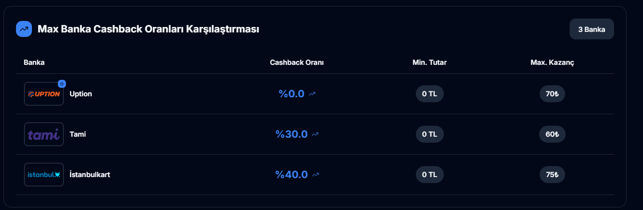Click the 60₺ max earnings badge
This screenshot has width=643, height=210.
tap(552, 134)
